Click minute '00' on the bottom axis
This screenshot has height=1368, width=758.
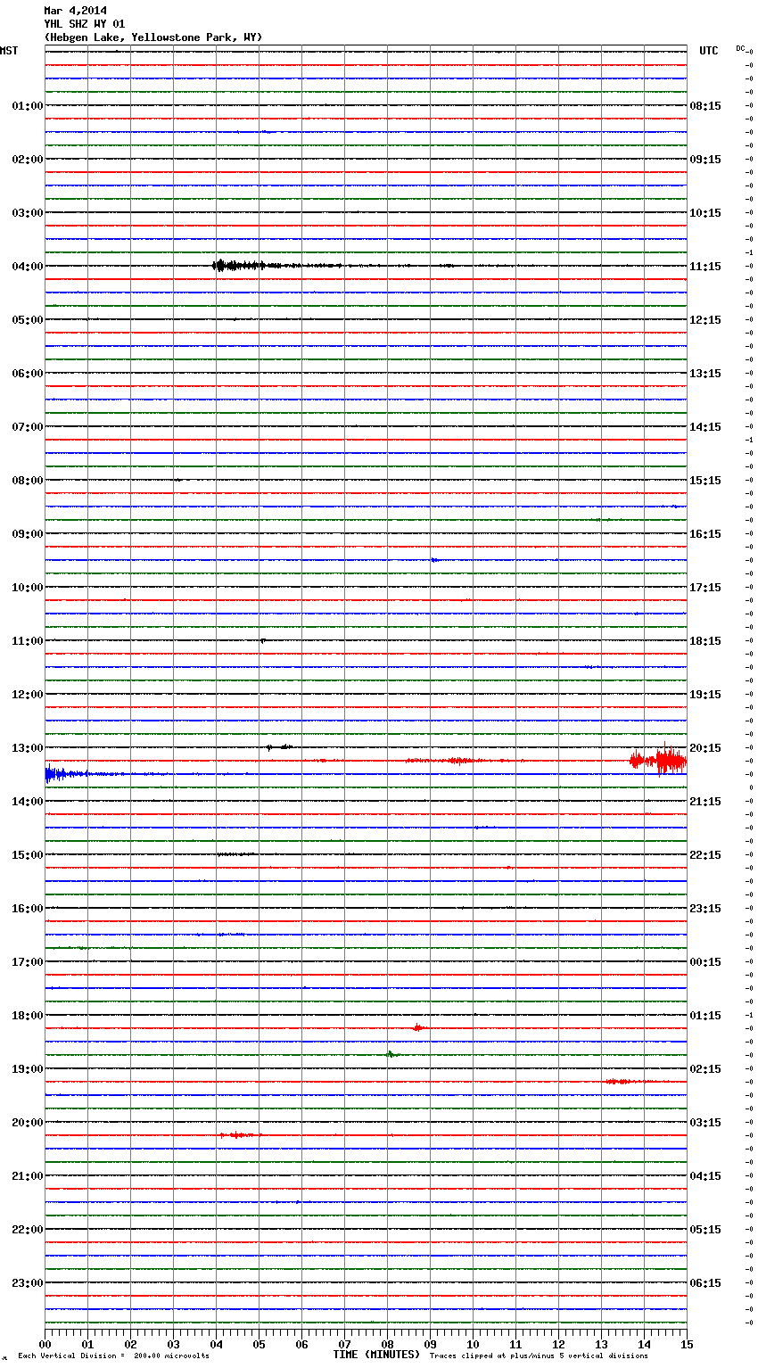coord(45,1345)
